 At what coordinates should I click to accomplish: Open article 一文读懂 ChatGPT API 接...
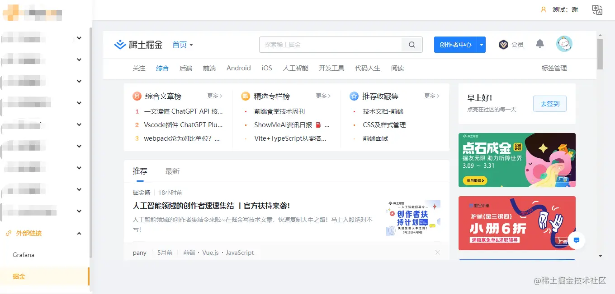coord(184,111)
